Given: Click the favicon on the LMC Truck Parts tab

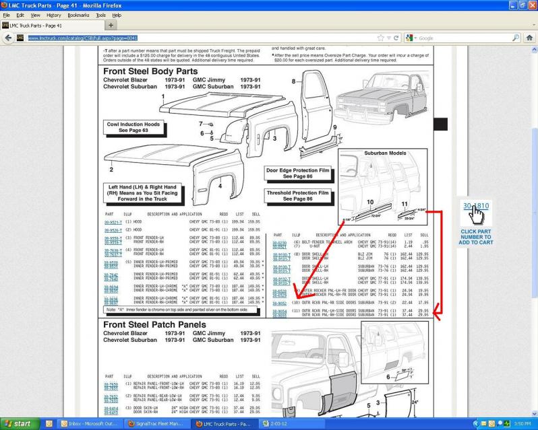Looking at the screenshot, I should coord(5,26).
